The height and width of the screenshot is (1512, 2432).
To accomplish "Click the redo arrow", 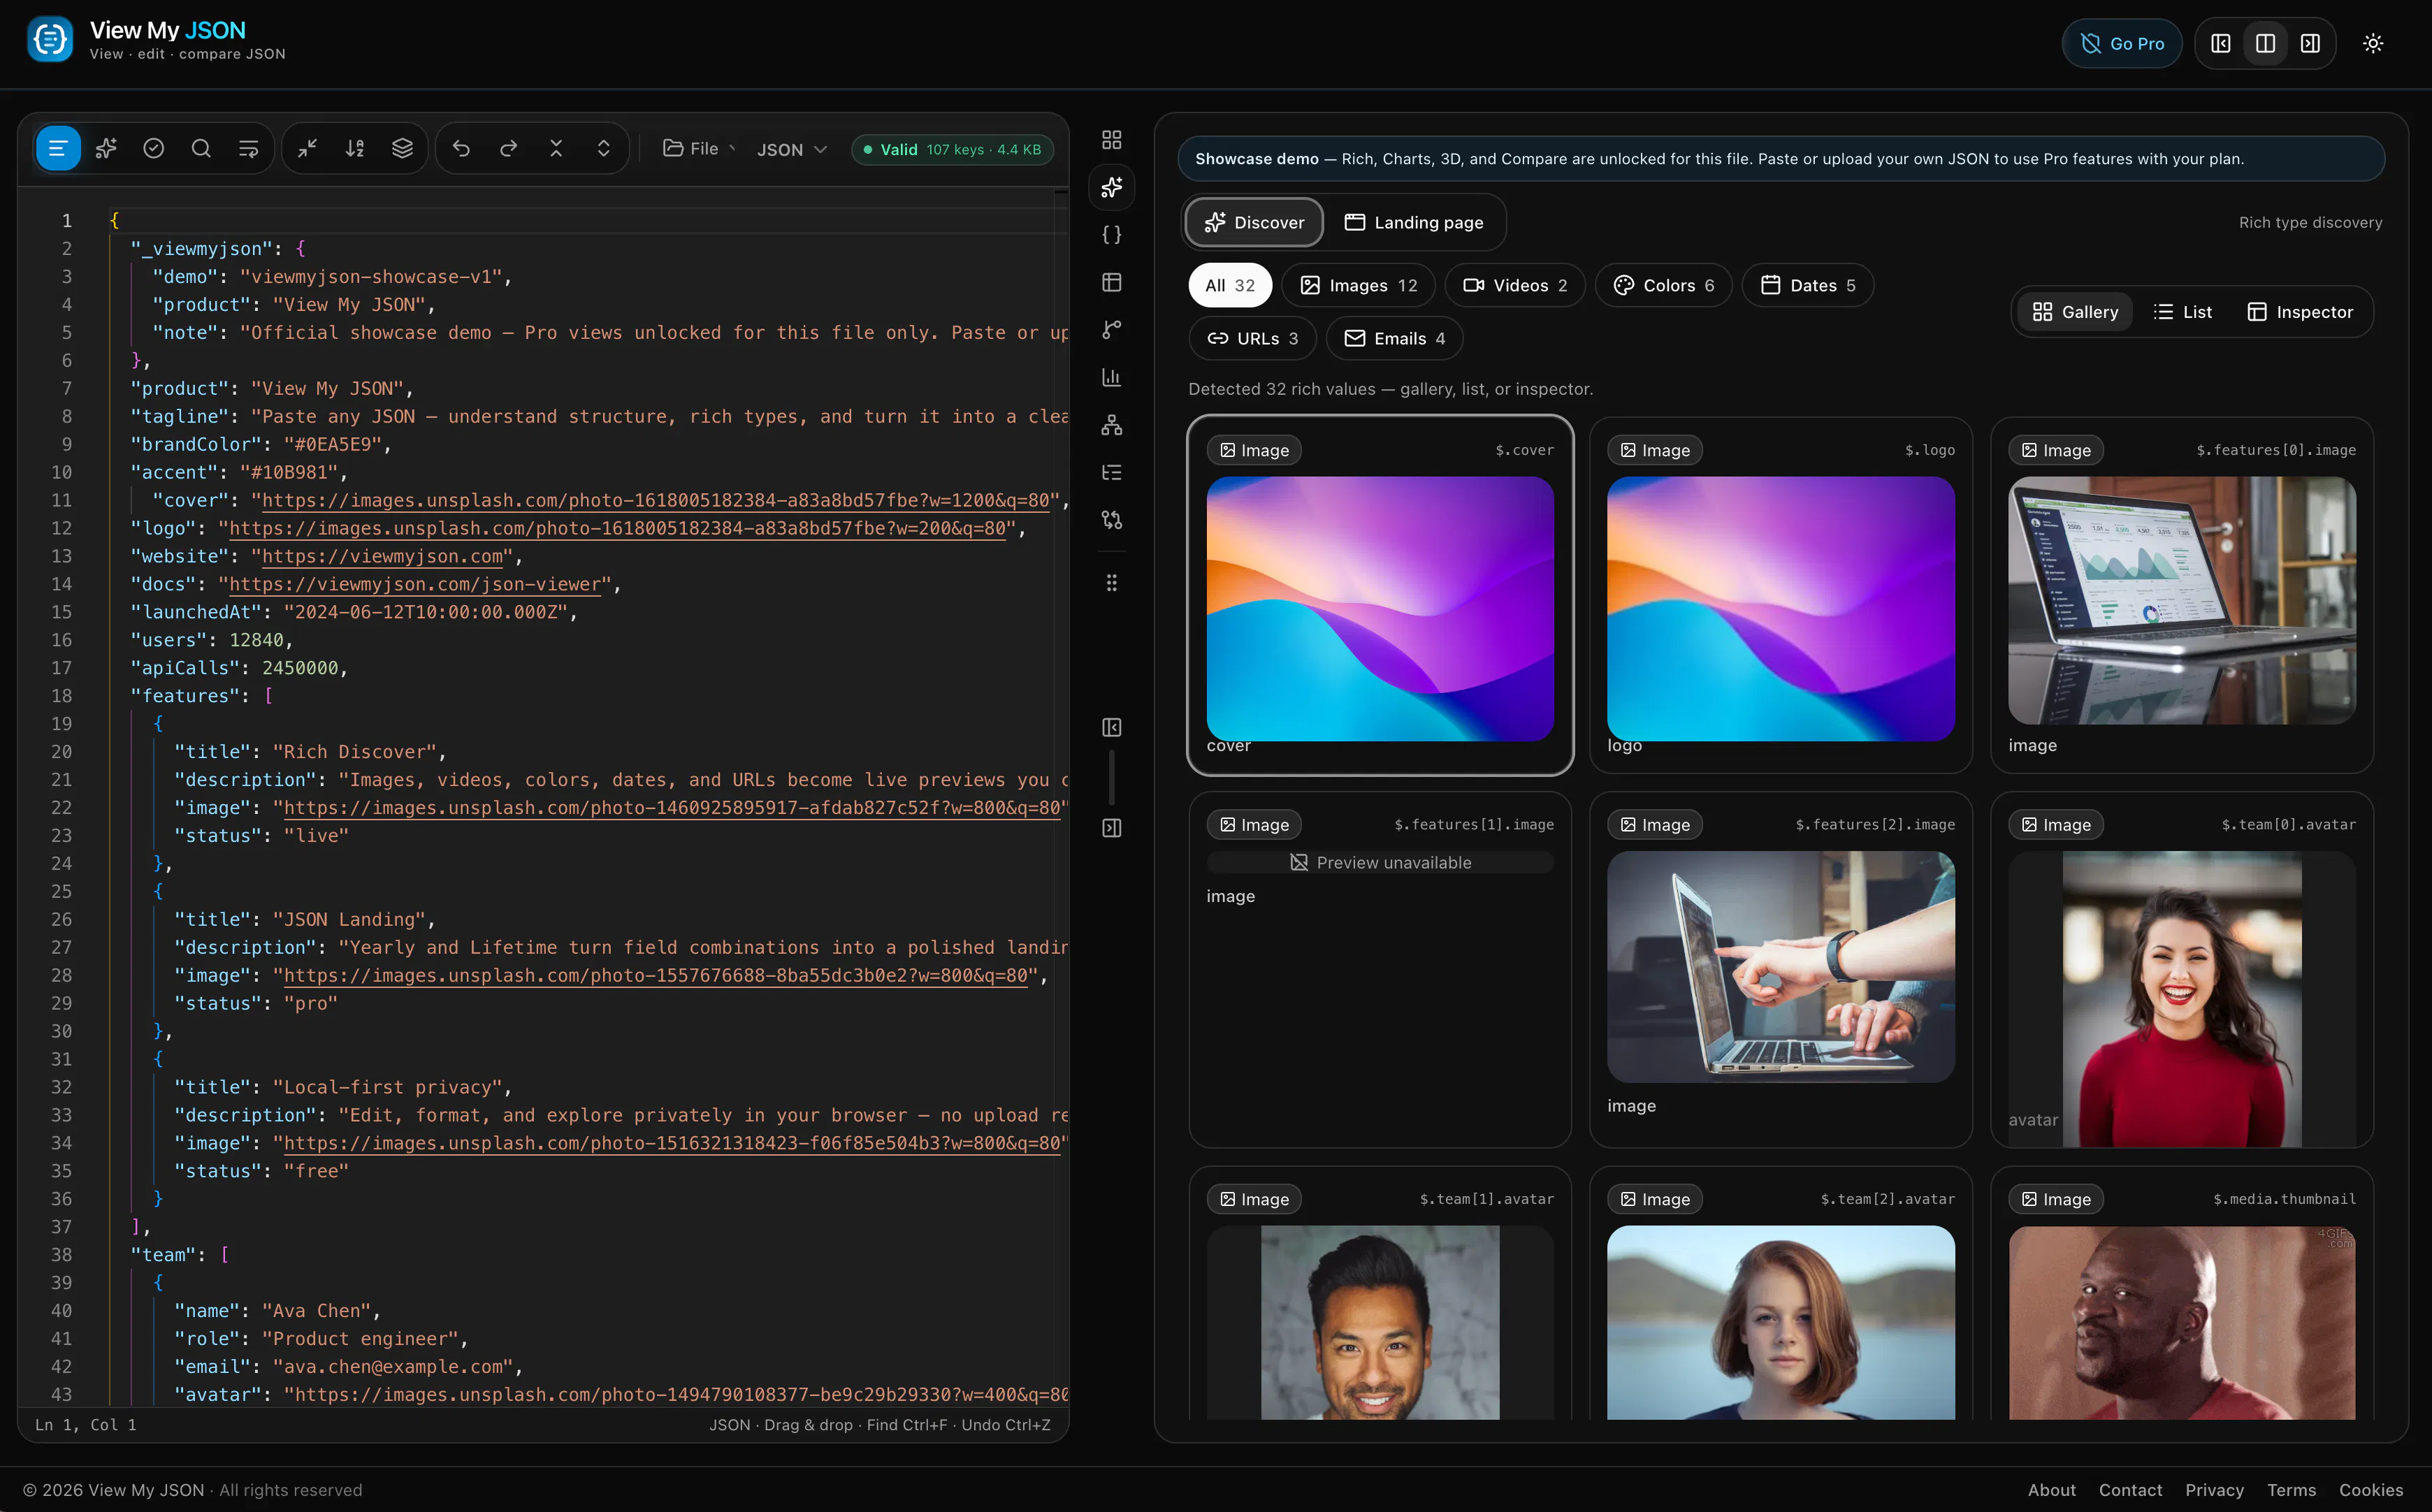I will [508, 149].
